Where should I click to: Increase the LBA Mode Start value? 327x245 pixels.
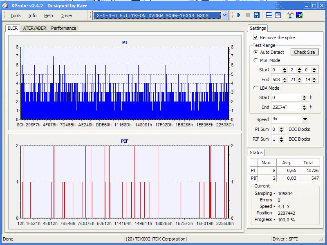(x=304, y=96)
